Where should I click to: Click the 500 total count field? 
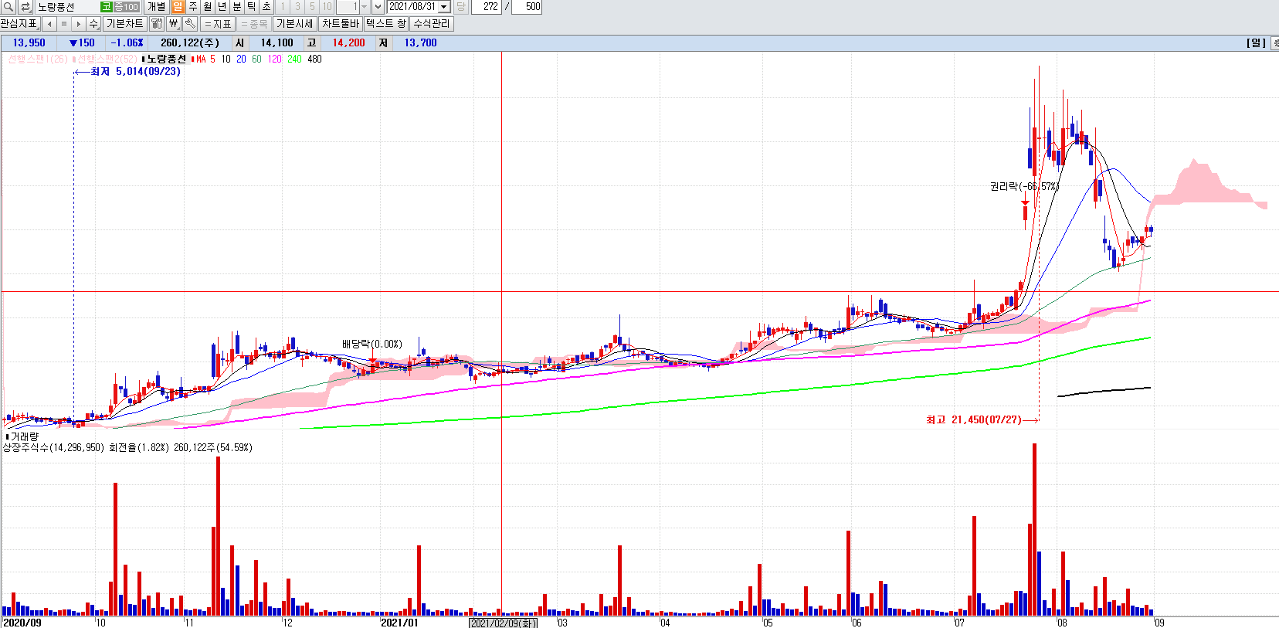tap(527, 7)
